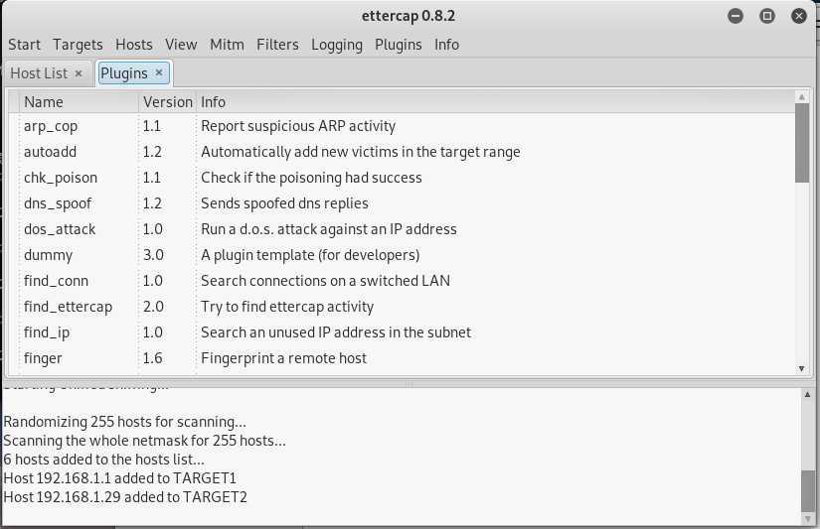Choose the find_ip plugin row
Screen dimensions: 820x529
pyautogui.click(x=47, y=332)
